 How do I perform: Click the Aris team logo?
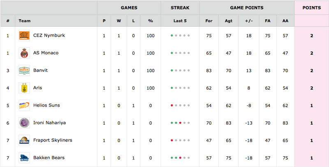point(24,88)
